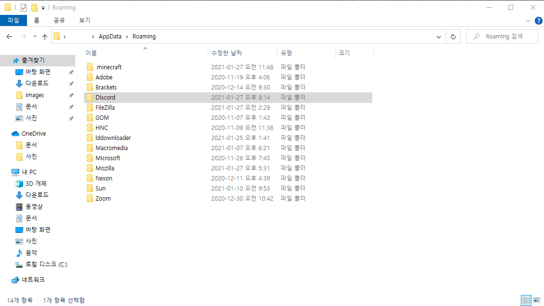Open 3D 개체 folder icon
The height and width of the screenshot is (306, 544).
(19, 183)
